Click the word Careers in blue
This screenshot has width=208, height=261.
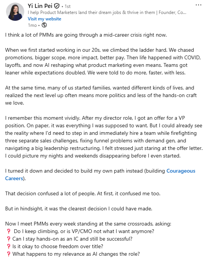[14, 178]
